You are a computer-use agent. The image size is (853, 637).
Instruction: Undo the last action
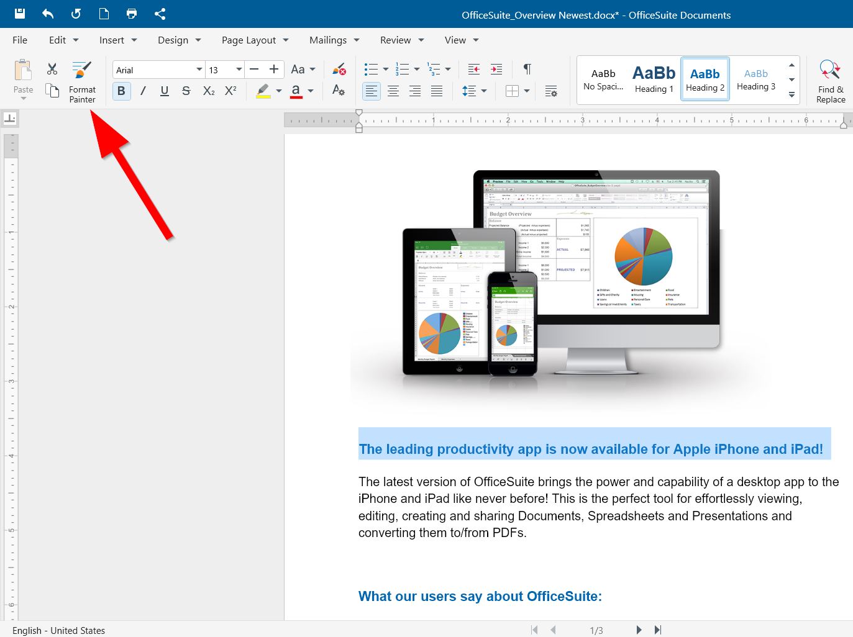(48, 14)
